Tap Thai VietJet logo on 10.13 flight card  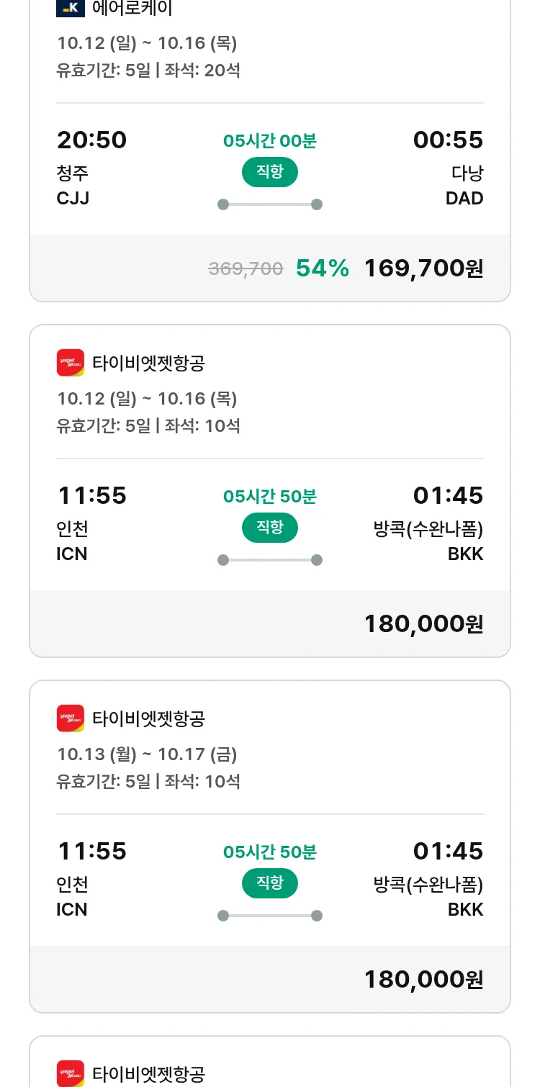pos(71,718)
